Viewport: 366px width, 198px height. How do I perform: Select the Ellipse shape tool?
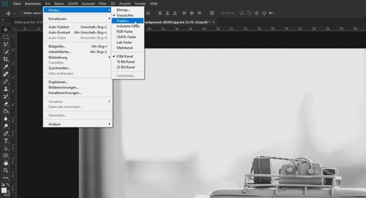click(6, 155)
